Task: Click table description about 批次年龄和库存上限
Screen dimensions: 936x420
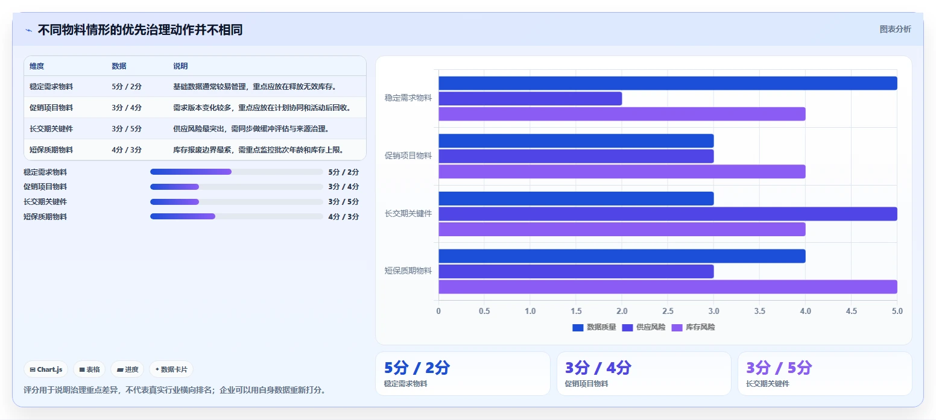Action: pos(258,150)
